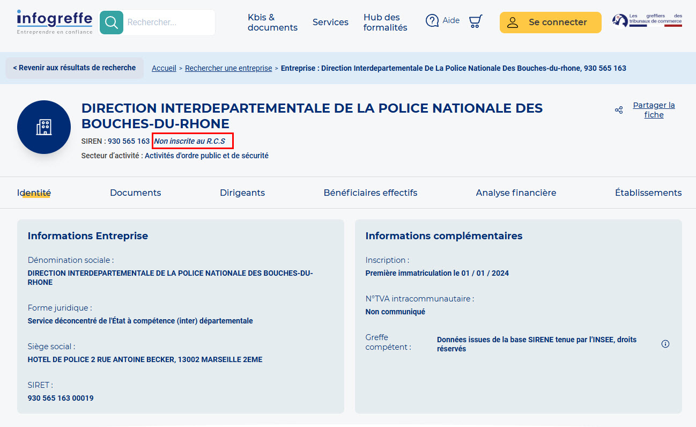
Task: Switch to the Dirigeants tab
Action: [242, 193]
